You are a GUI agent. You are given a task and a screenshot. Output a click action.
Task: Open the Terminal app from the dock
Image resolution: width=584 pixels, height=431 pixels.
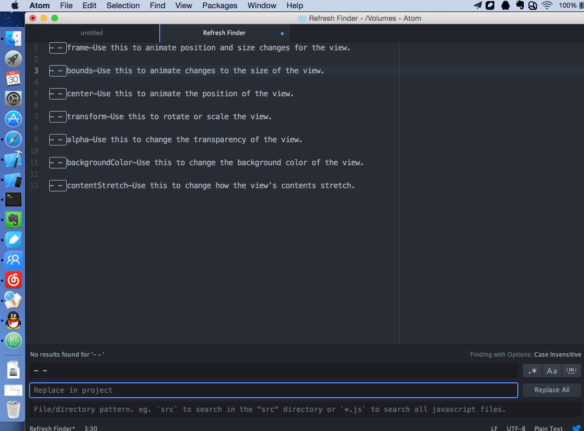(13, 199)
